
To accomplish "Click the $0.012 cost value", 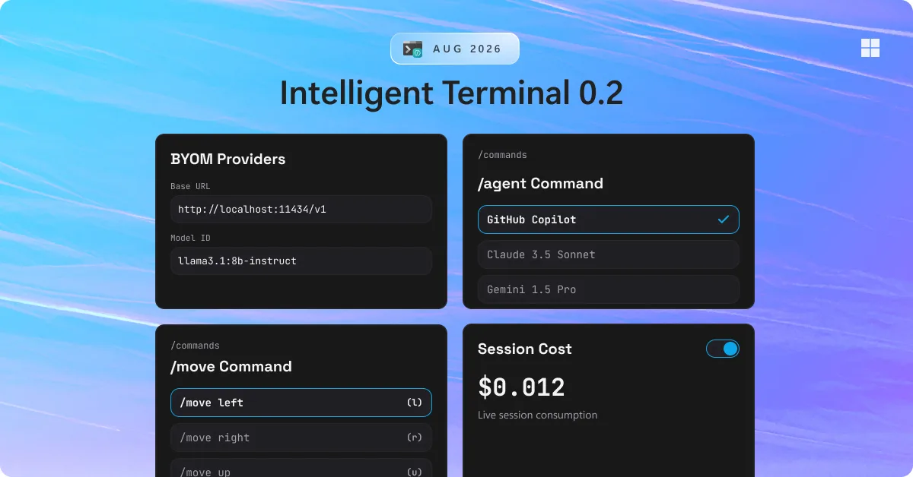I will pos(521,387).
